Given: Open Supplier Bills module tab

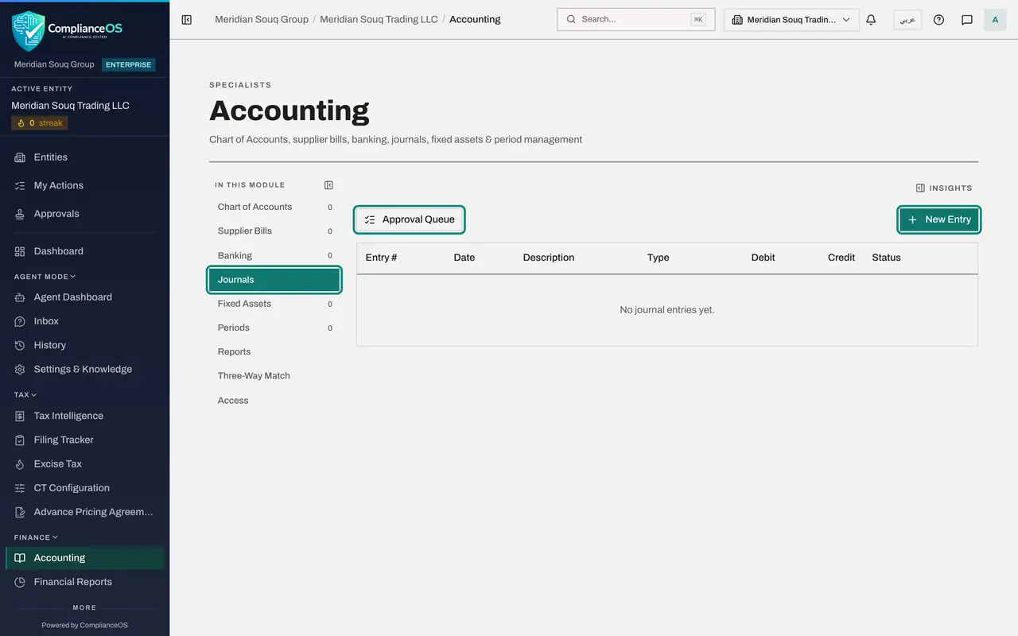Looking at the screenshot, I should tap(274, 231).
